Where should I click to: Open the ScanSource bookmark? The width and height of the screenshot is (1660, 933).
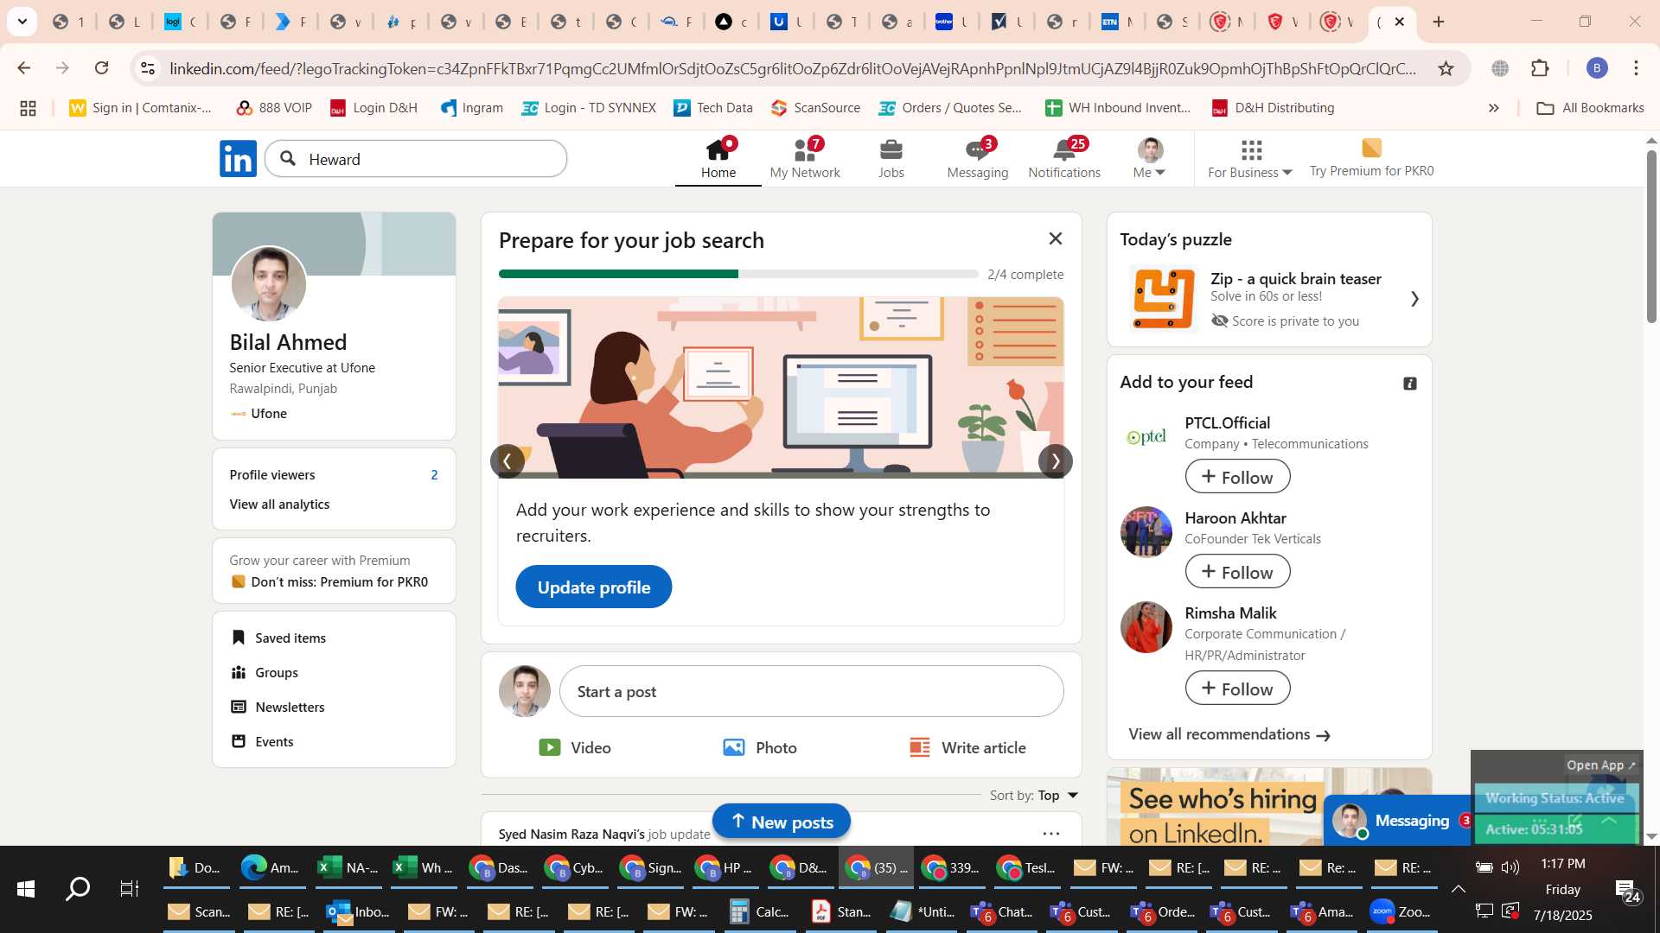tap(815, 108)
